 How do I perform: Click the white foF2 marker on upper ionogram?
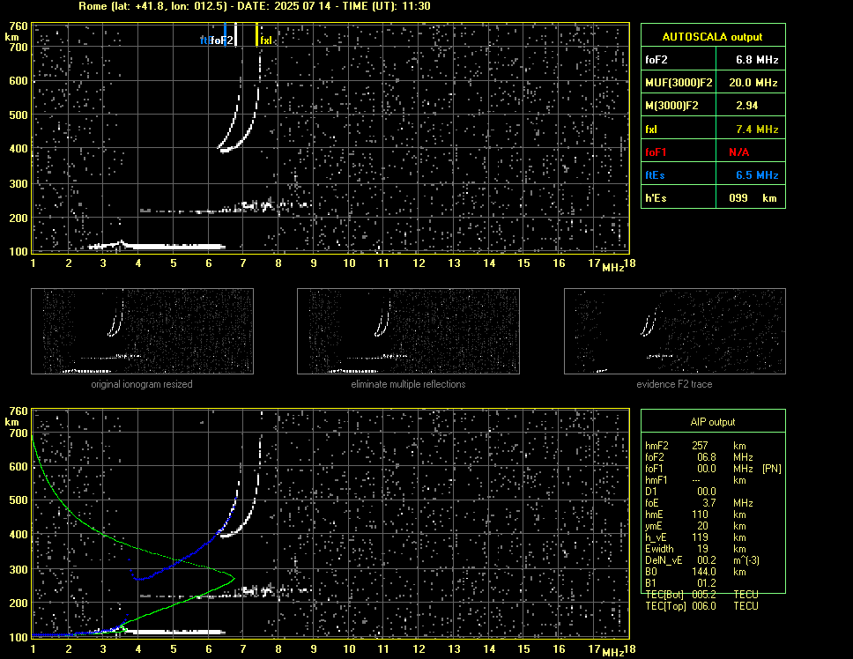(235, 34)
